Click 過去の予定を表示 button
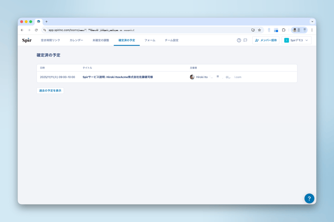 (x=50, y=91)
